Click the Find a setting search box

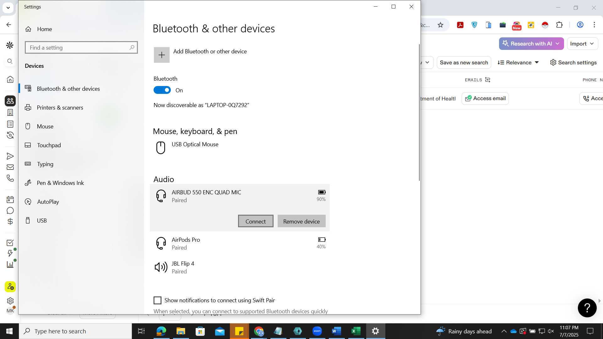tap(81, 48)
